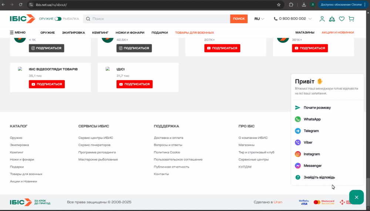This screenshot has height=211, width=370.
Task: Select Товары для военных menu item
Action: tap(194, 33)
